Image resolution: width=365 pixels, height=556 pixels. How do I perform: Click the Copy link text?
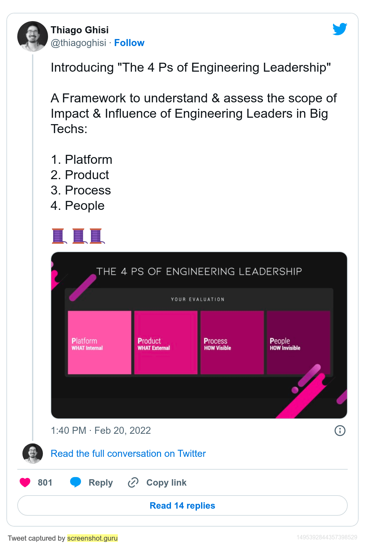click(166, 482)
